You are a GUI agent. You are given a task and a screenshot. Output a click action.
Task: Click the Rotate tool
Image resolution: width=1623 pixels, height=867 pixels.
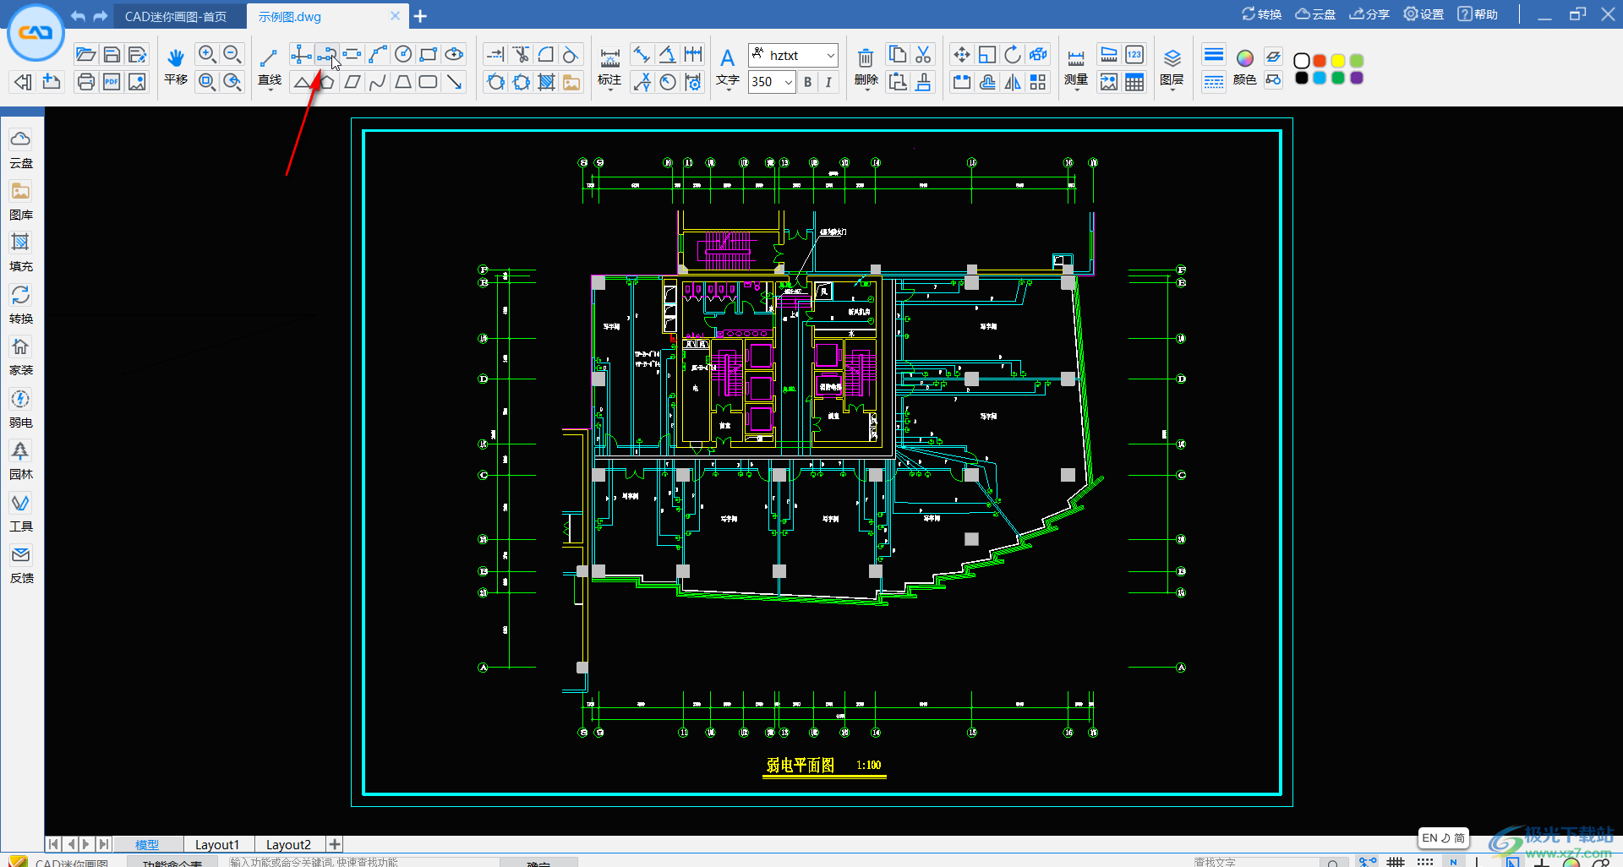[1013, 55]
